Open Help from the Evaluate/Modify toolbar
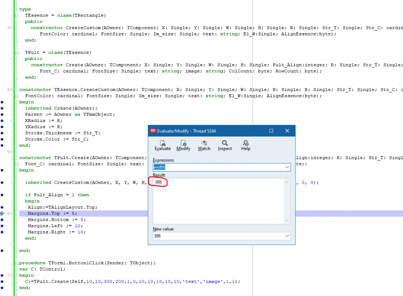Viewport: 403px width, 296px height. pos(246,145)
